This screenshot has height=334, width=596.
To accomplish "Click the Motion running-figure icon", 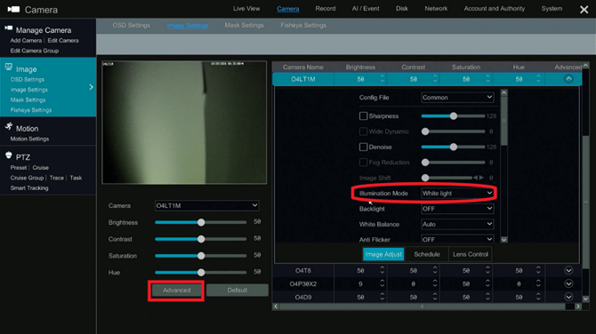I will [9, 126].
